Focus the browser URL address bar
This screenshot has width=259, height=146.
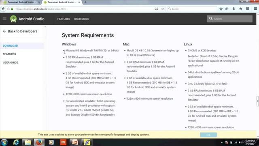[x=83, y=9]
